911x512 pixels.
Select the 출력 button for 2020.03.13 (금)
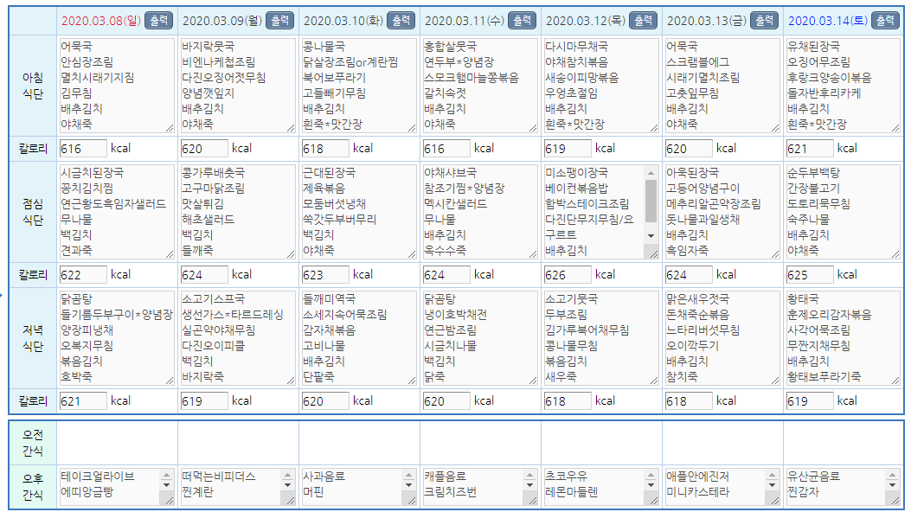763,20
